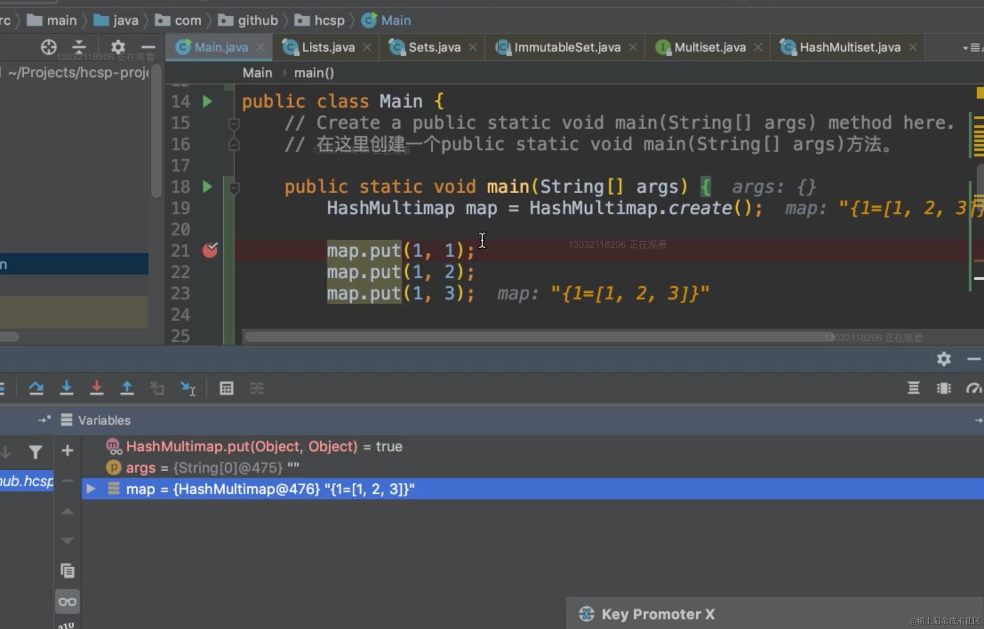Click the main() breadcrumb in editor
Image resolution: width=984 pixels, height=629 pixels.
pos(314,73)
